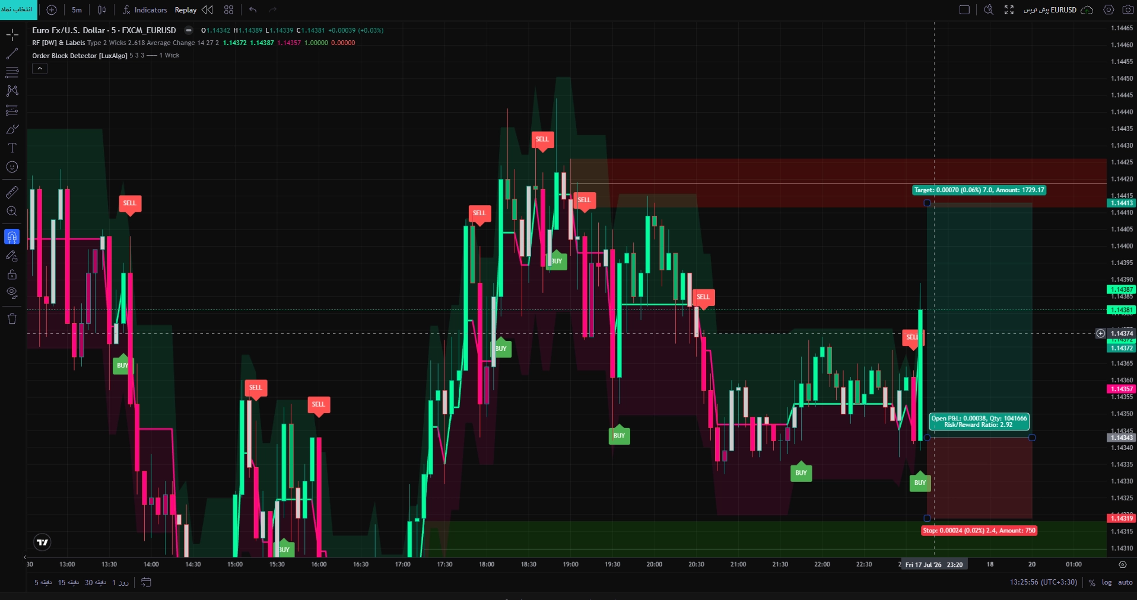Select the 15 minute range tab
This screenshot has height=600, width=1137.
[x=68, y=582]
